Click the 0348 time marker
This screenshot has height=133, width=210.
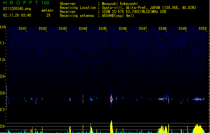click(x=163, y=29)
